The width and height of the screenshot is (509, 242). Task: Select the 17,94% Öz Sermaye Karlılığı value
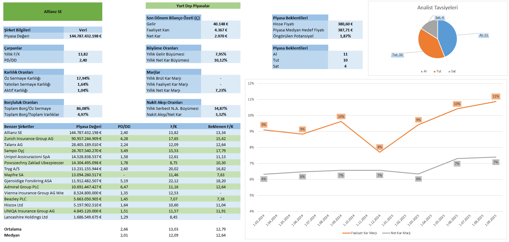83,78
